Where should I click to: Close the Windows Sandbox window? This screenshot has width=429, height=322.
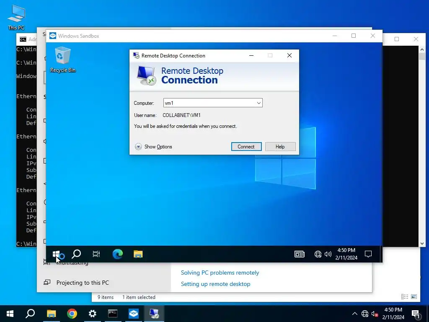click(x=372, y=36)
